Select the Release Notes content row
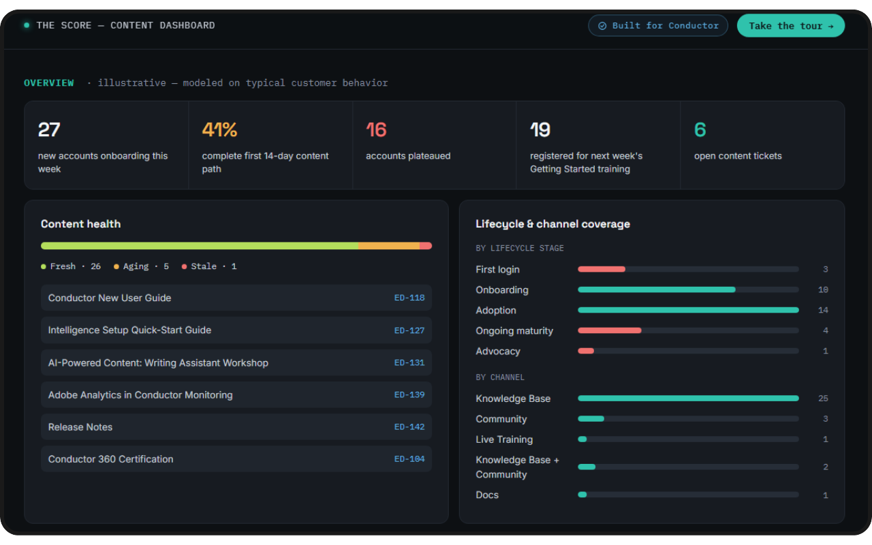The height and width of the screenshot is (545, 872). click(236, 427)
